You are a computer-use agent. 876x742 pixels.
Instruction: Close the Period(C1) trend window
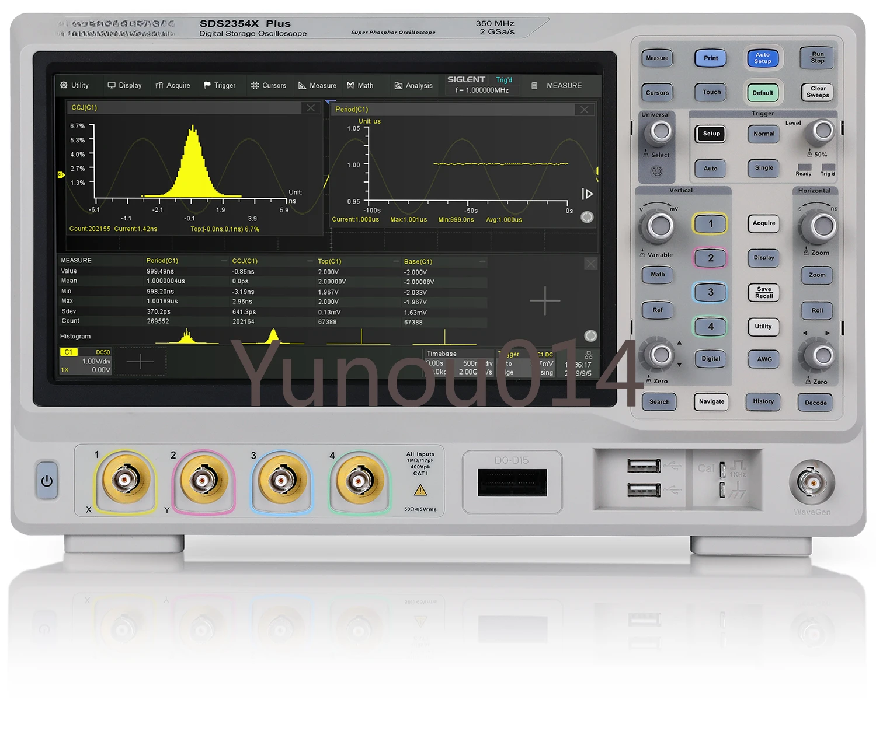tap(584, 110)
